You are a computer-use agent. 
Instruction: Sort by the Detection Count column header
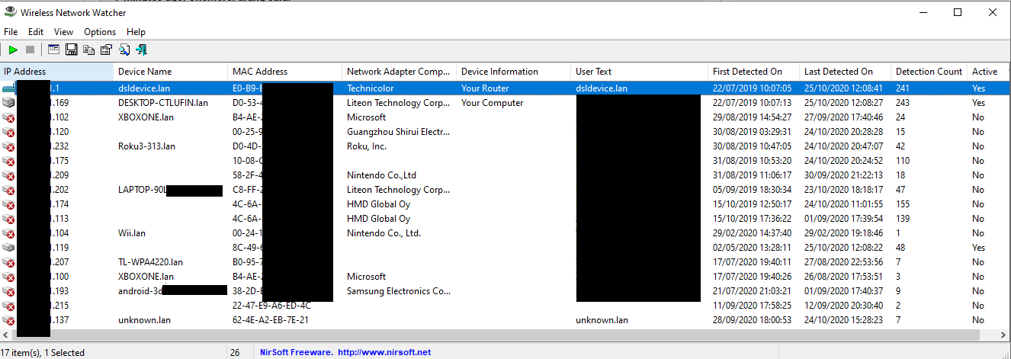click(x=929, y=72)
